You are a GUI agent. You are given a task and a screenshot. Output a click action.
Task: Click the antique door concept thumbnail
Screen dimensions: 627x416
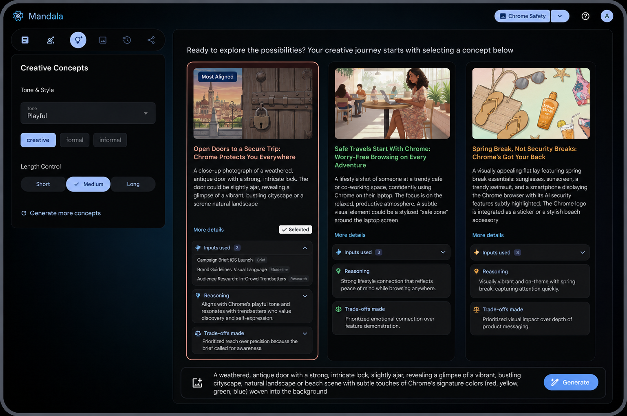[253, 103]
